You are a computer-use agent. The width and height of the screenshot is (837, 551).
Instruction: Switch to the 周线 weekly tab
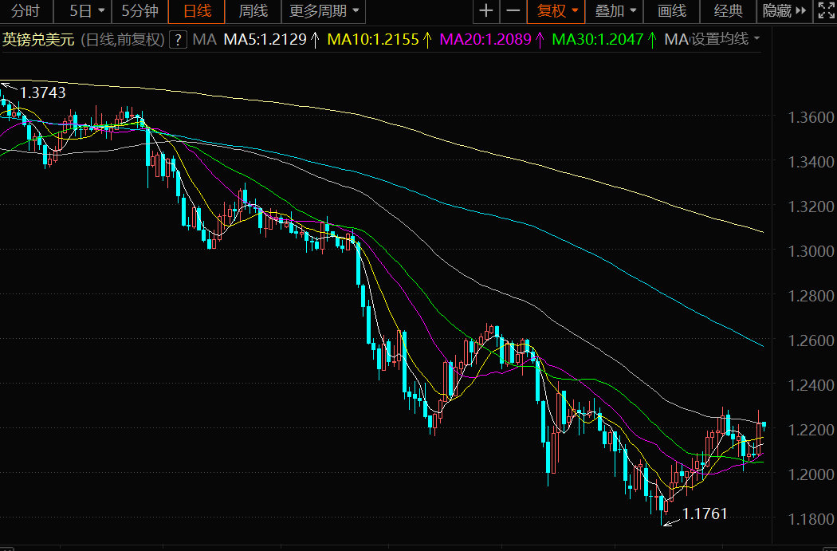click(x=253, y=10)
